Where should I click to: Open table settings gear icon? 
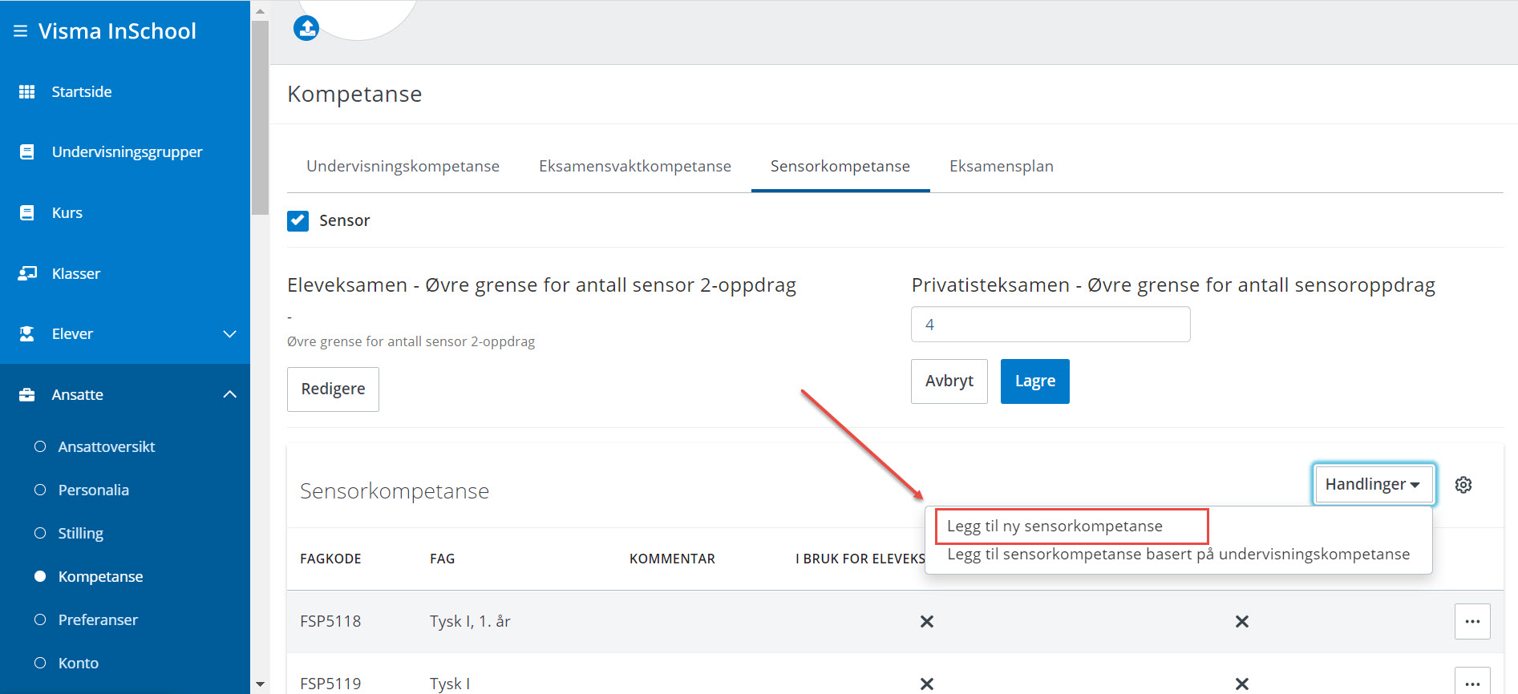1463,485
